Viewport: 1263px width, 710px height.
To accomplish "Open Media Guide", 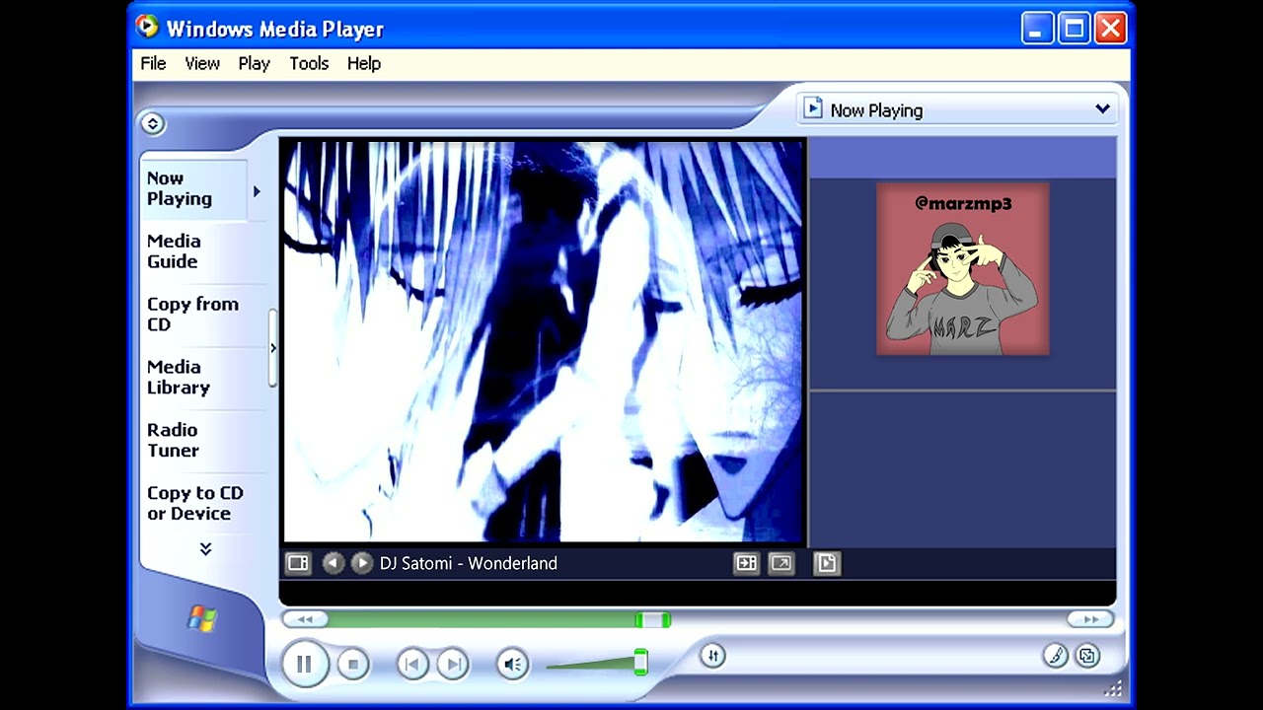I will point(174,251).
